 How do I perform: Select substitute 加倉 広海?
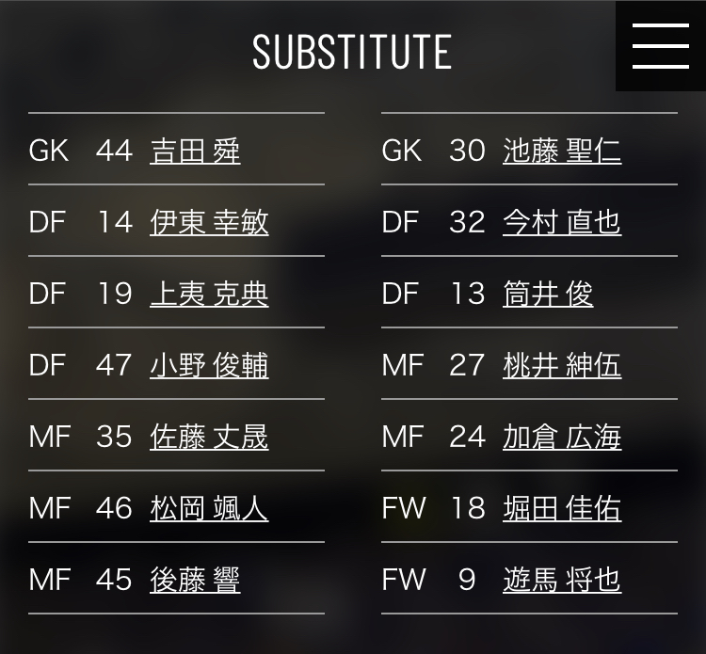tap(562, 437)
